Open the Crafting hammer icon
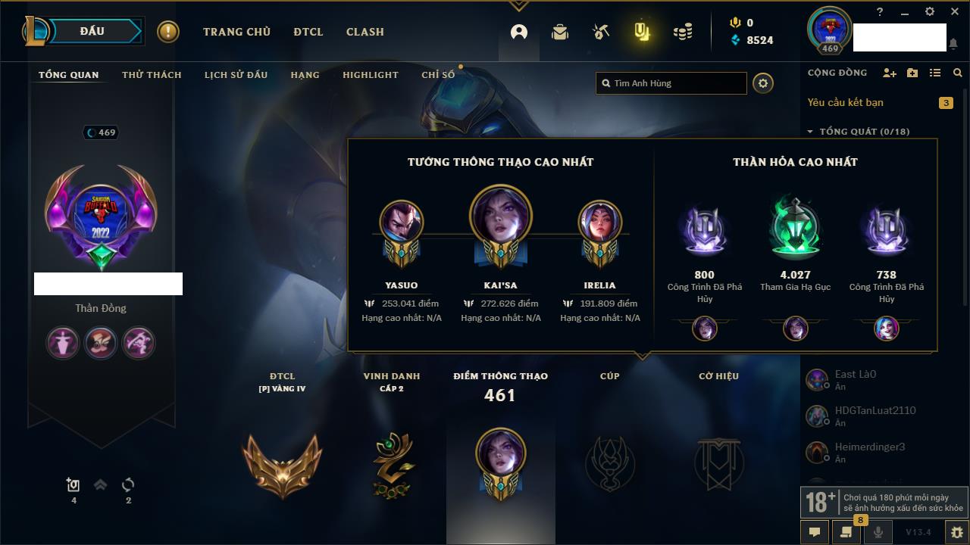The image size is (970, 545). click(601, 32)
